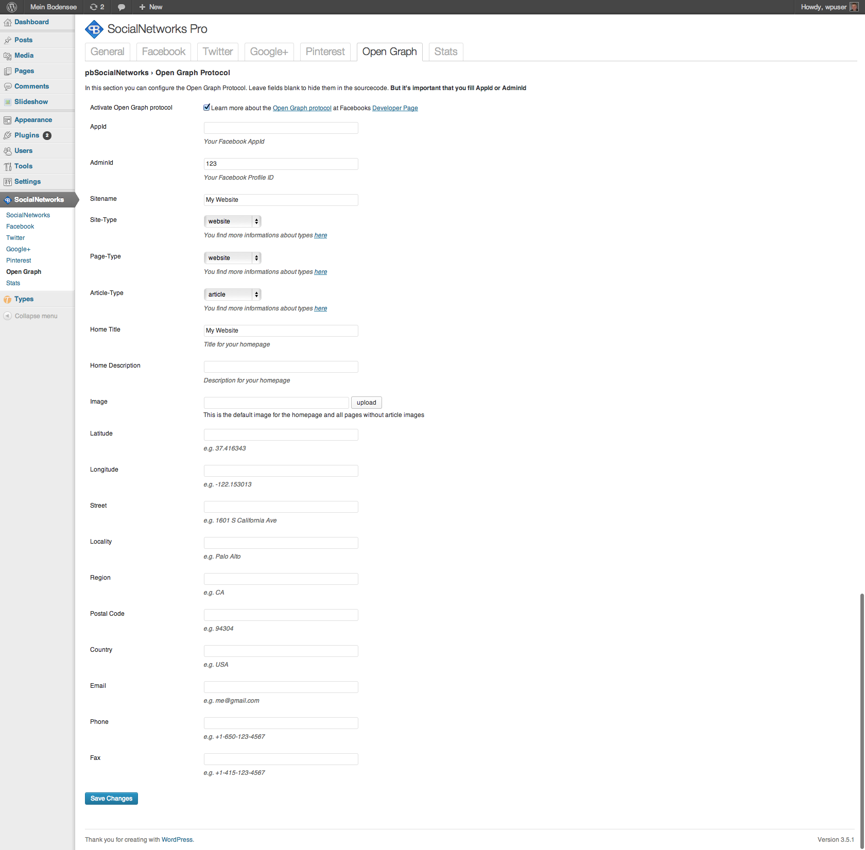Screen dimensions: 865x850
Task: Click the Types icon in sidebar
Action: [8, 299]
